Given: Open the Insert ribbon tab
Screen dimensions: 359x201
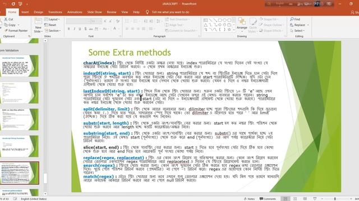Looking at the screenshot, I should click(25, 12).
